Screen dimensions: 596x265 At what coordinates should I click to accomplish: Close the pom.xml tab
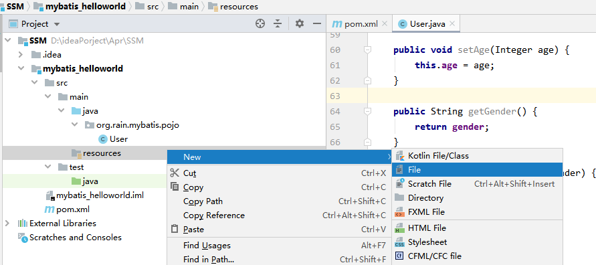384,24
